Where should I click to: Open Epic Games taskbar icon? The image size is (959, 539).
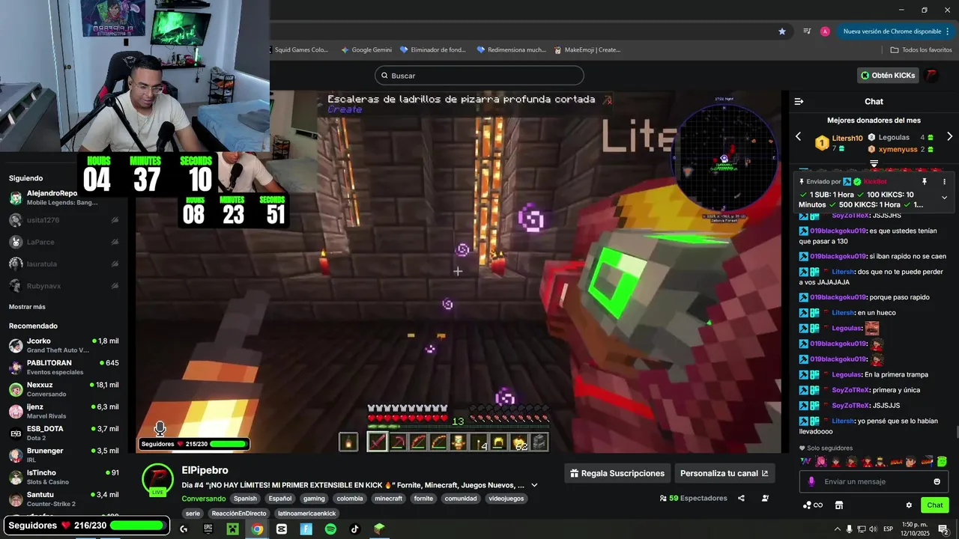[208, 529]
